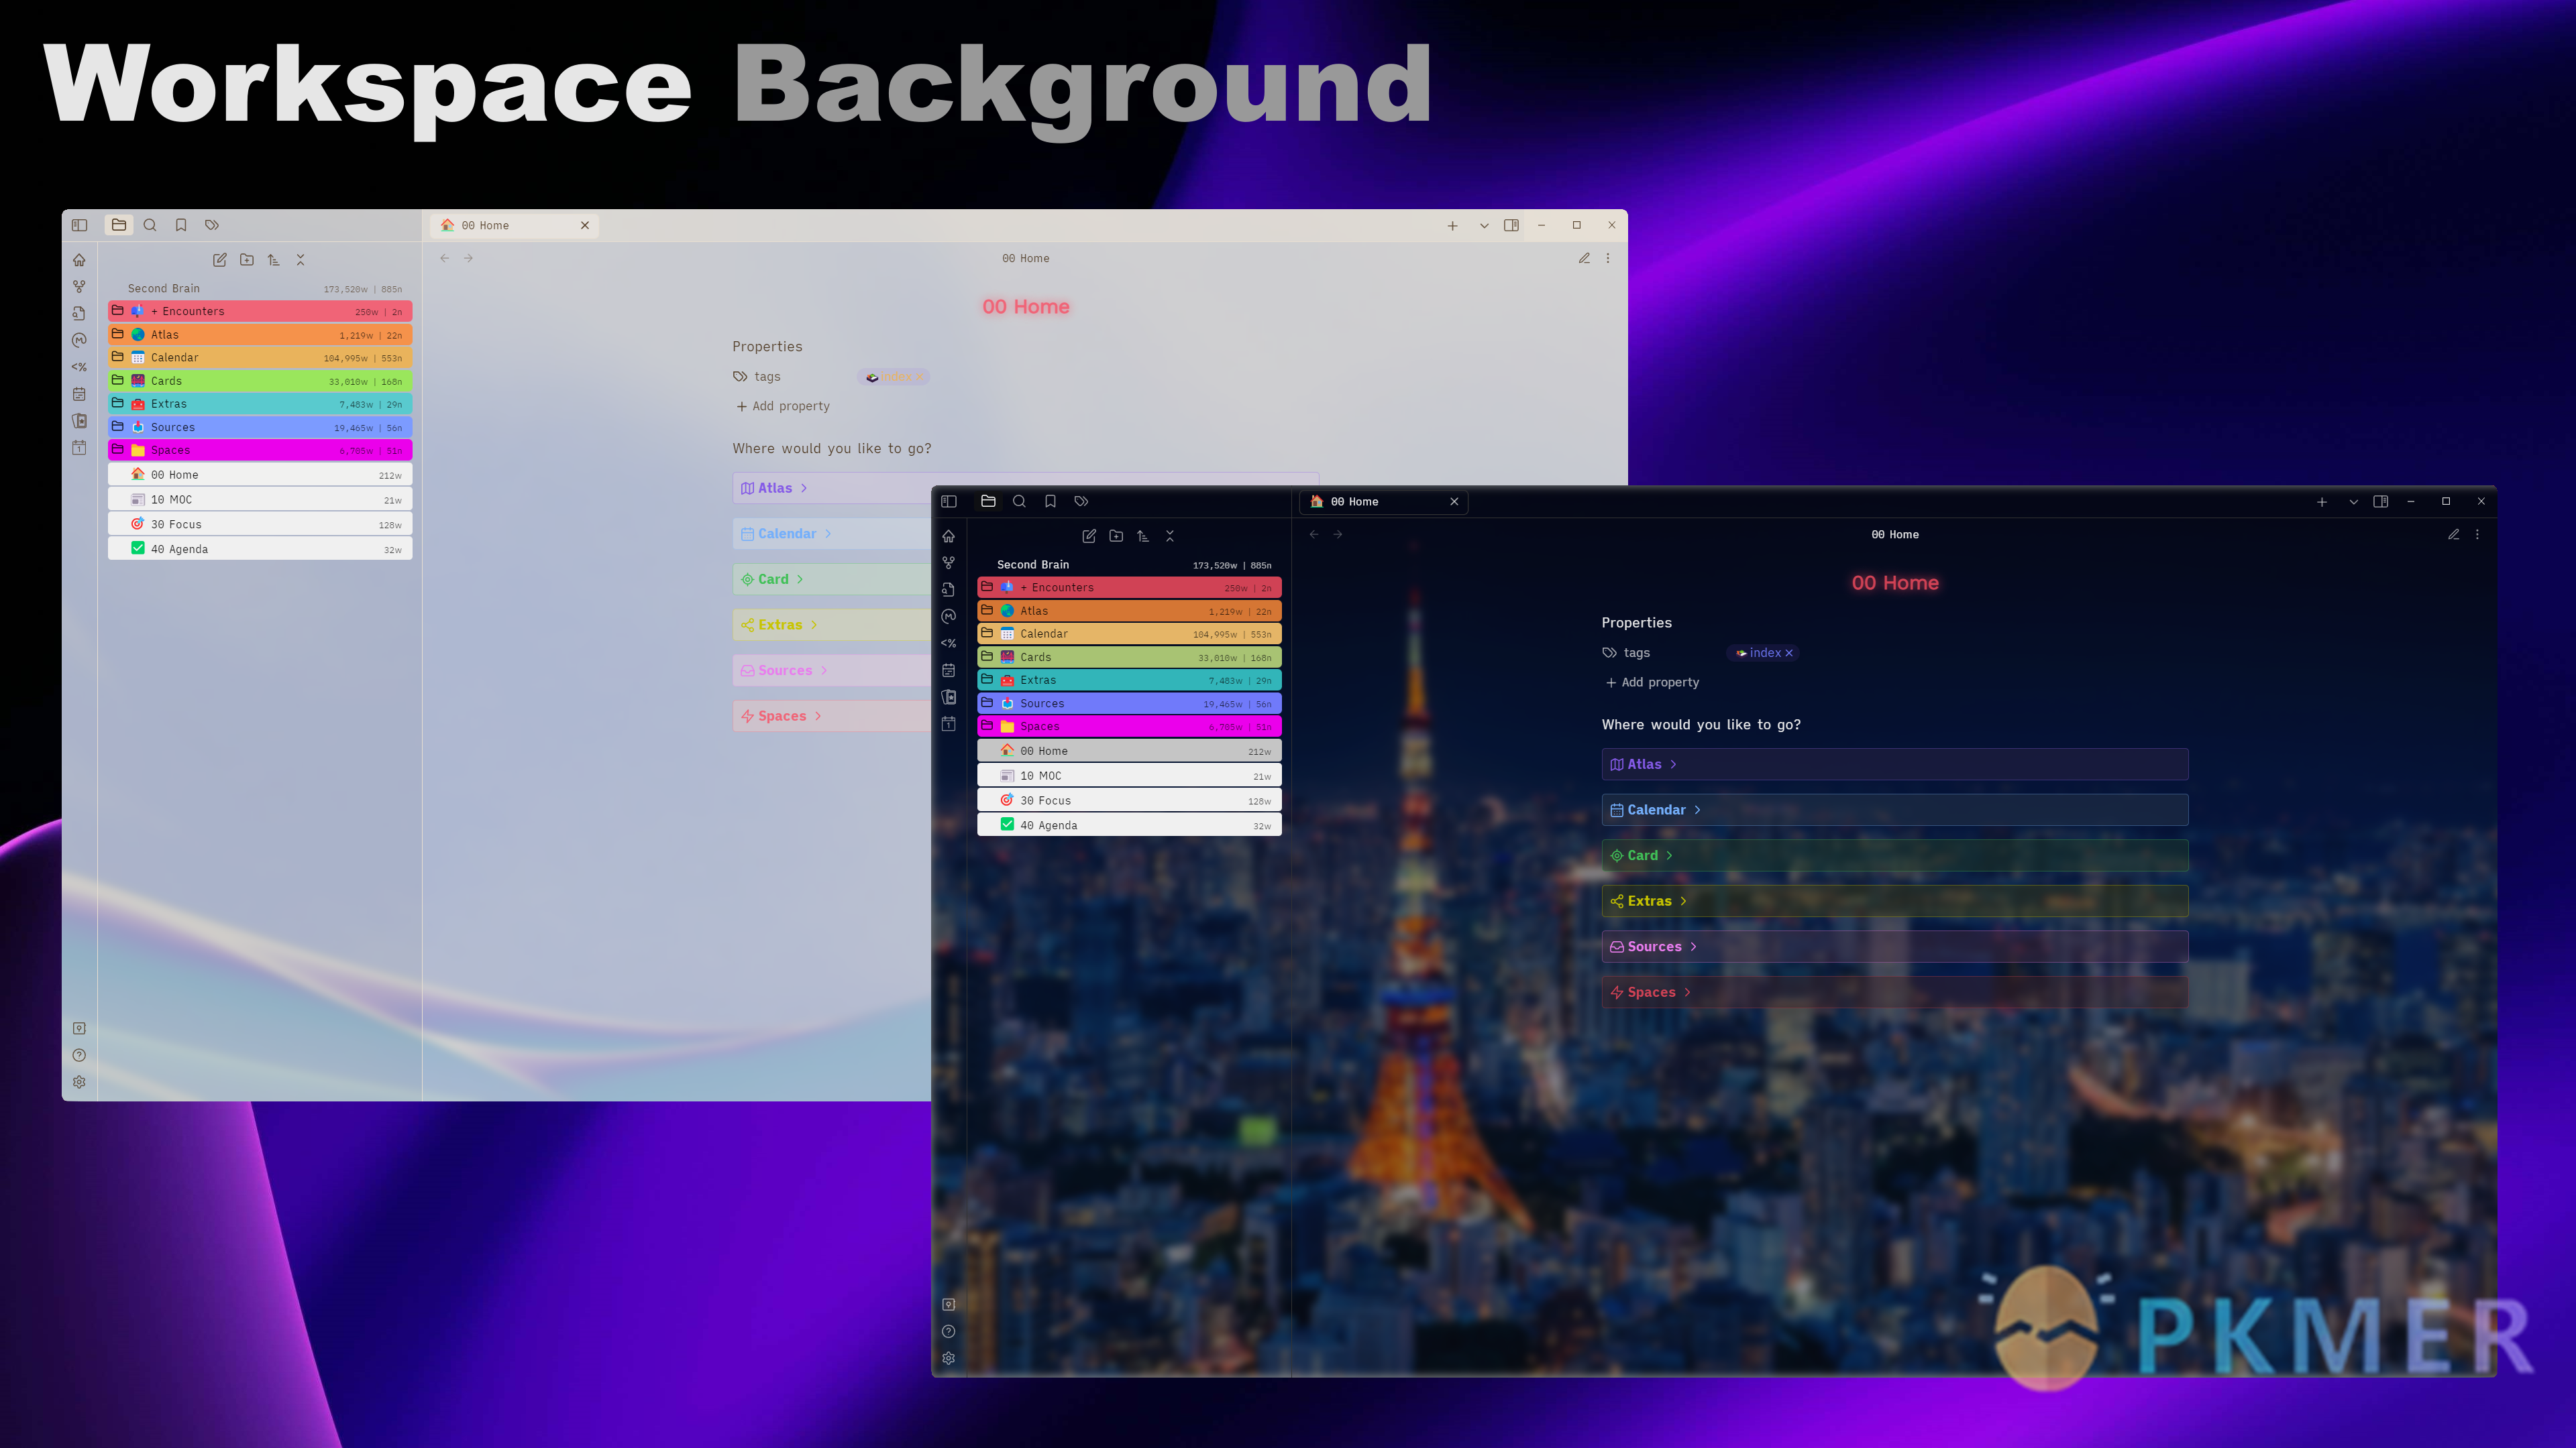Close 00 Home tab in light window
The image size is (2576, 1448).
pos(585,225)
